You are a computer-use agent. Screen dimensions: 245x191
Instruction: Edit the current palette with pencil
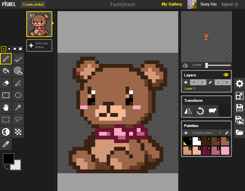pyautogui.click(x=227, y=133)
